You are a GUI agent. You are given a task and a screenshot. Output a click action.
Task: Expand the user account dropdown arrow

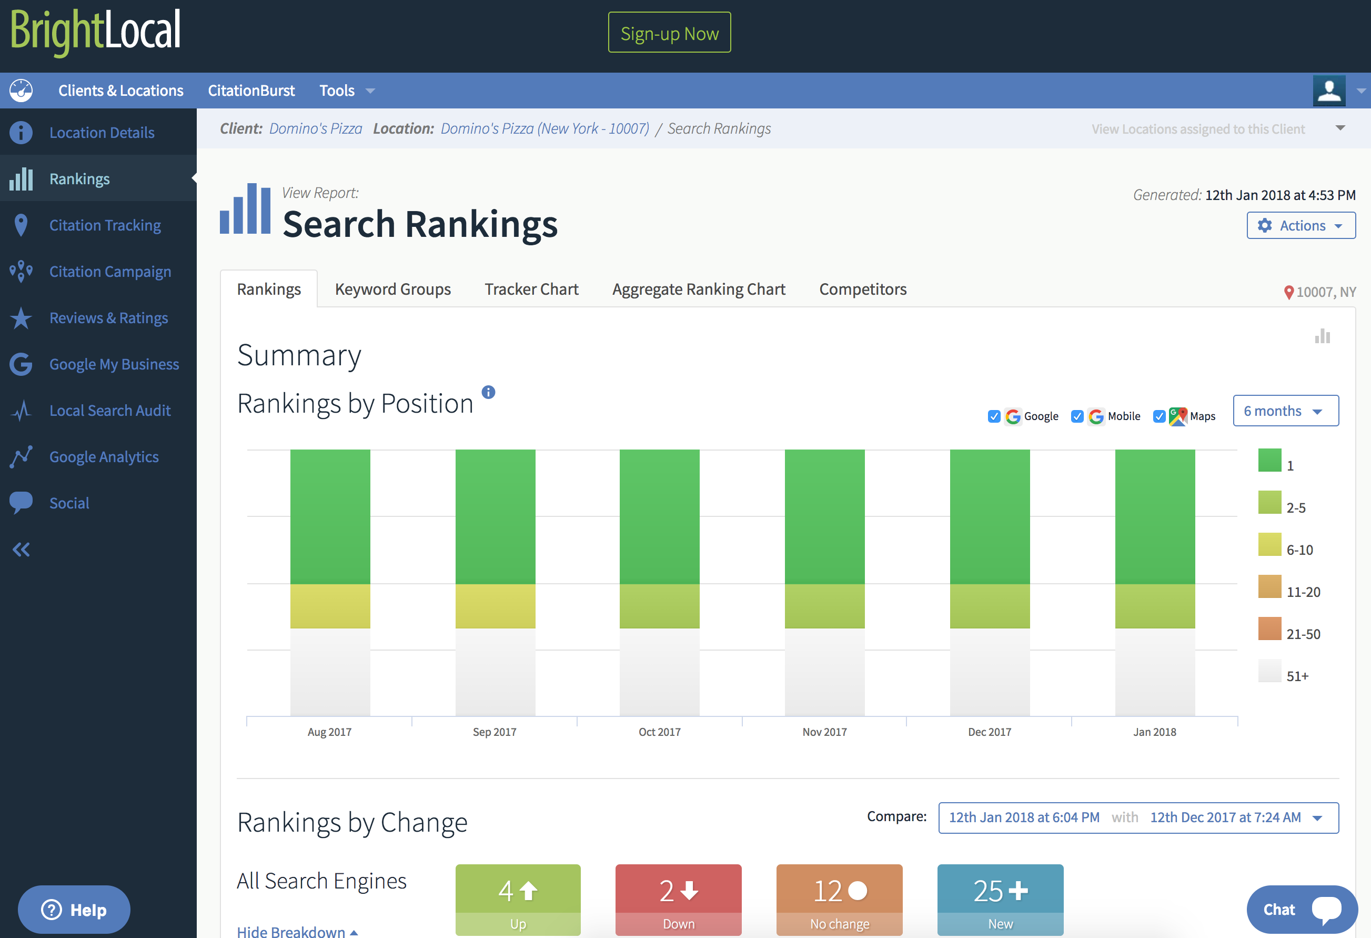1361,91
